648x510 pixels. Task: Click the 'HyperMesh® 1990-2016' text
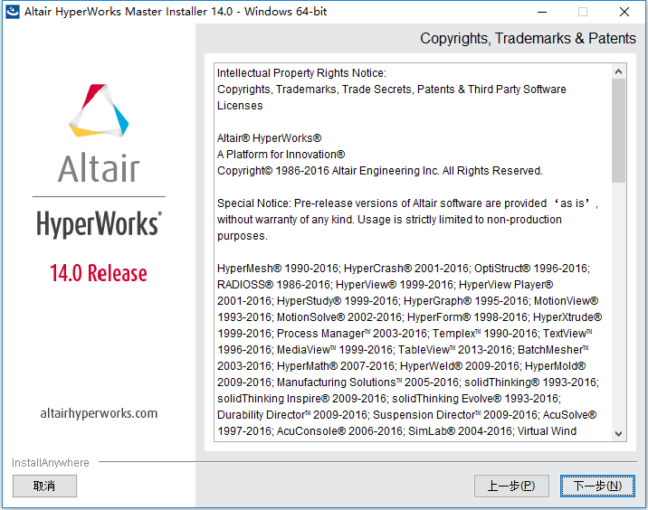[278, 269]
